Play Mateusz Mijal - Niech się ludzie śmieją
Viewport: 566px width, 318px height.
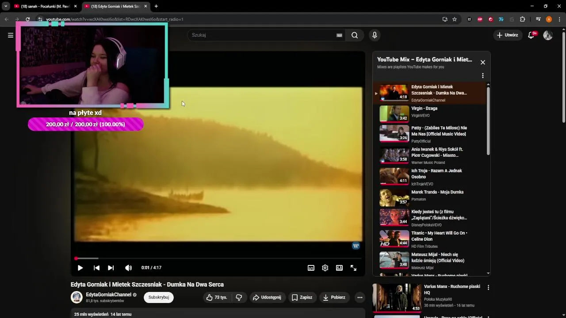pos(429,261)
